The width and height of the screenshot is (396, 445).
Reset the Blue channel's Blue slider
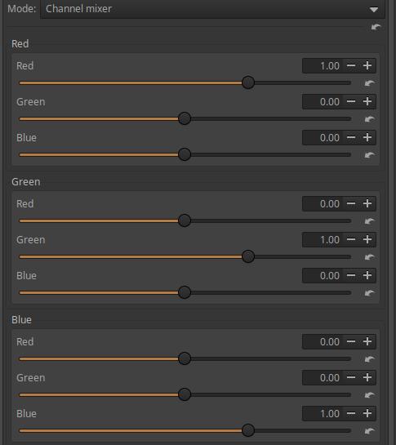pyautogui.click(x=369, y=431)
